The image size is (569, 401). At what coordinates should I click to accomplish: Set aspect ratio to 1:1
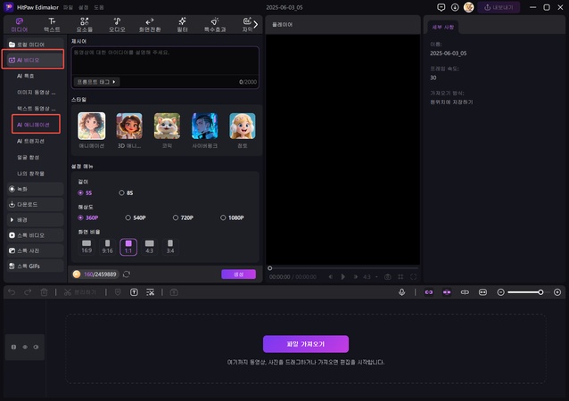click(x=128, y=247)
